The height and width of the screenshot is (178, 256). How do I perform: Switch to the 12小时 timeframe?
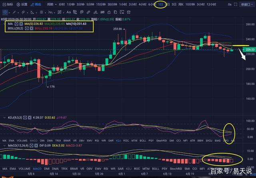click(x=211, y=4)
